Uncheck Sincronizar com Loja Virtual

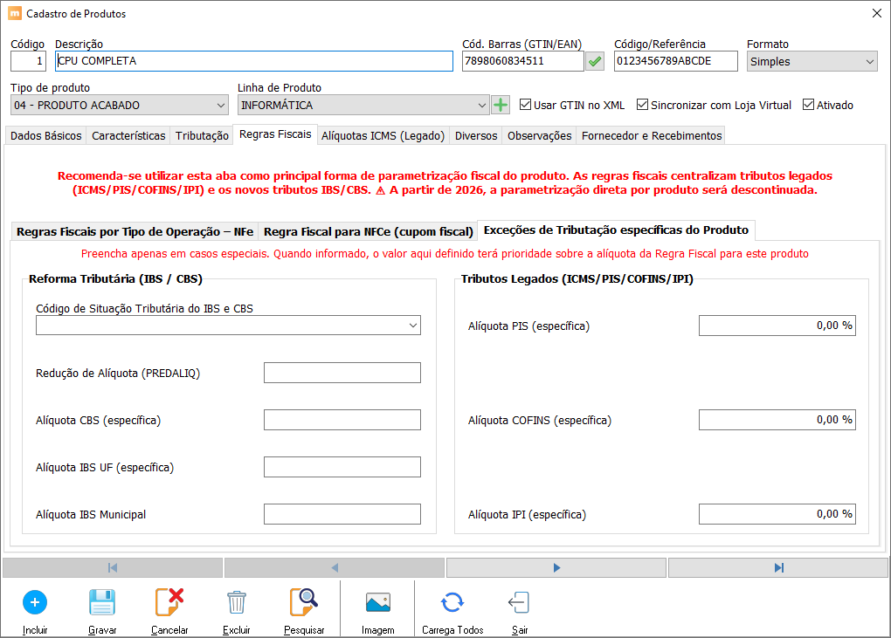click(x=642, y=105)
